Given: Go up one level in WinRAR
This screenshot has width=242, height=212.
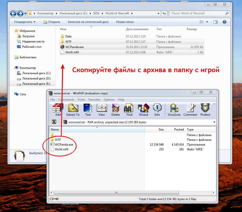Looking at the screenshot, I should pos(54,122).
